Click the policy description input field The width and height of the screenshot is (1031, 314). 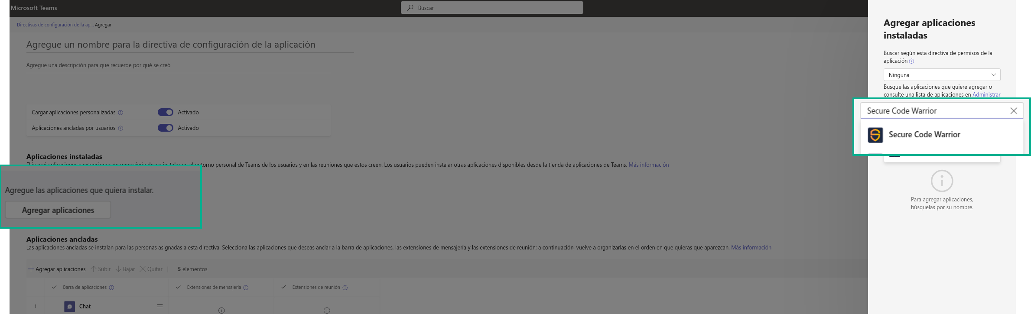click(178, 65)
